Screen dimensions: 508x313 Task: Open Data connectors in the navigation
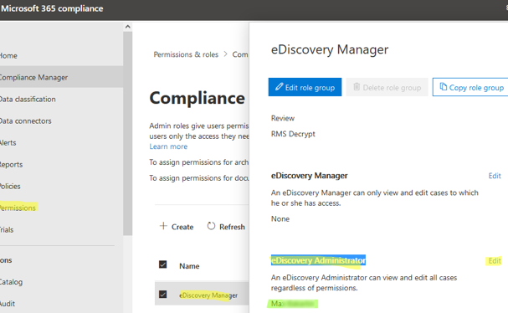[x=26, y=121]
